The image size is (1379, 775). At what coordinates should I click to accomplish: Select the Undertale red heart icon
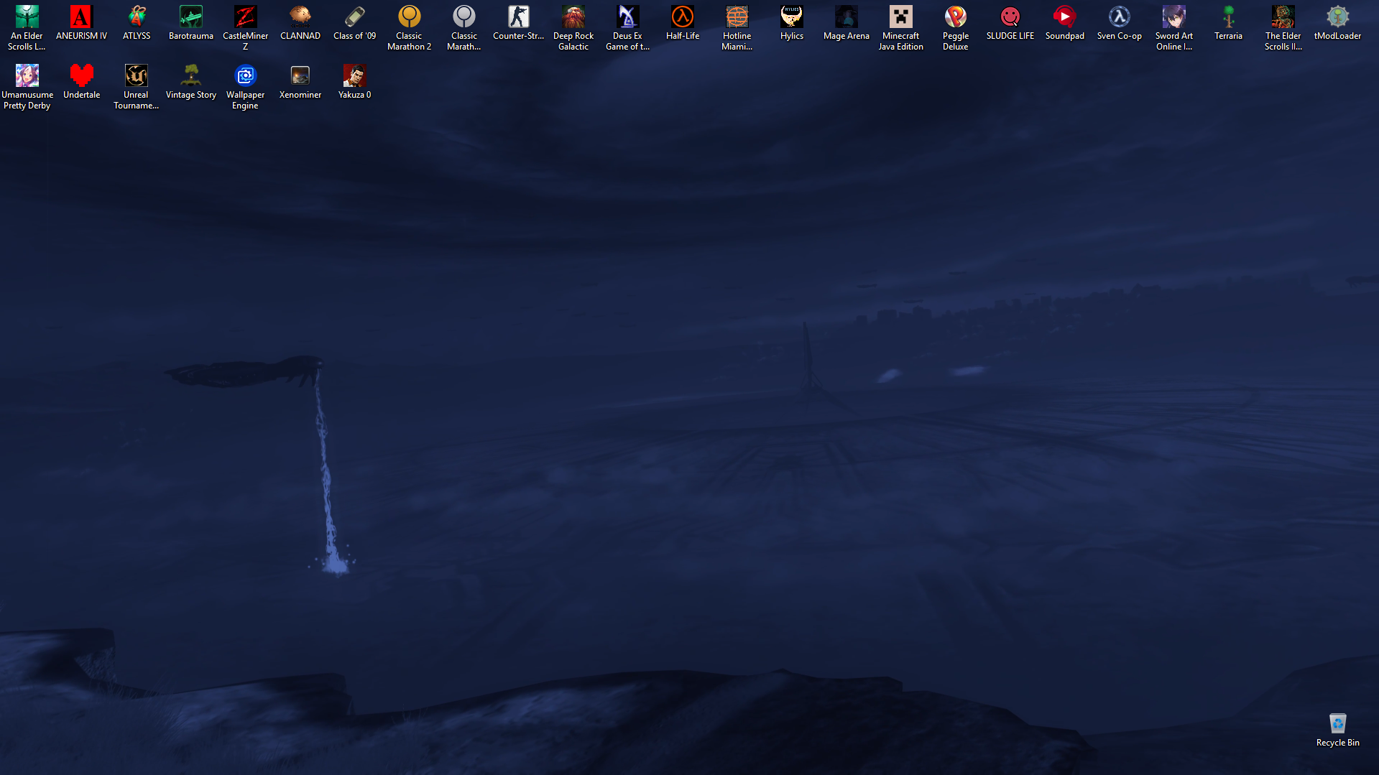[x=82, y=82]
